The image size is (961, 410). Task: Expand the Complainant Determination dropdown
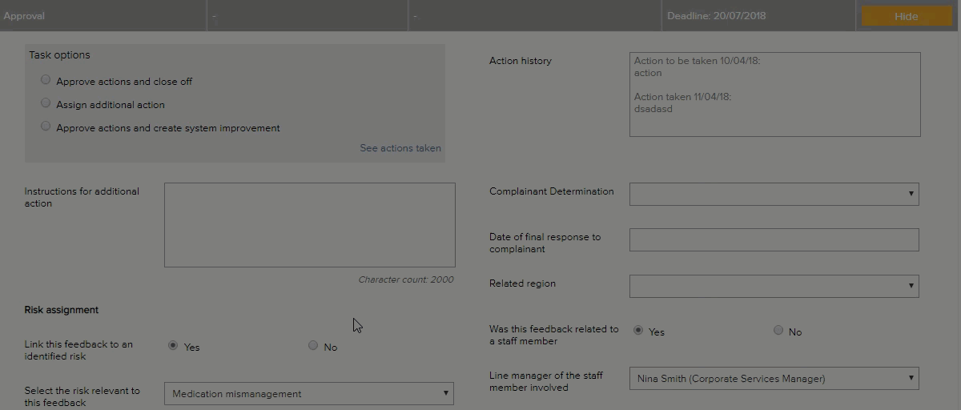774,194
